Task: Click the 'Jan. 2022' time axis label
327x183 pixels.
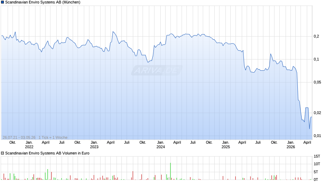Action: tap(29, 145)
